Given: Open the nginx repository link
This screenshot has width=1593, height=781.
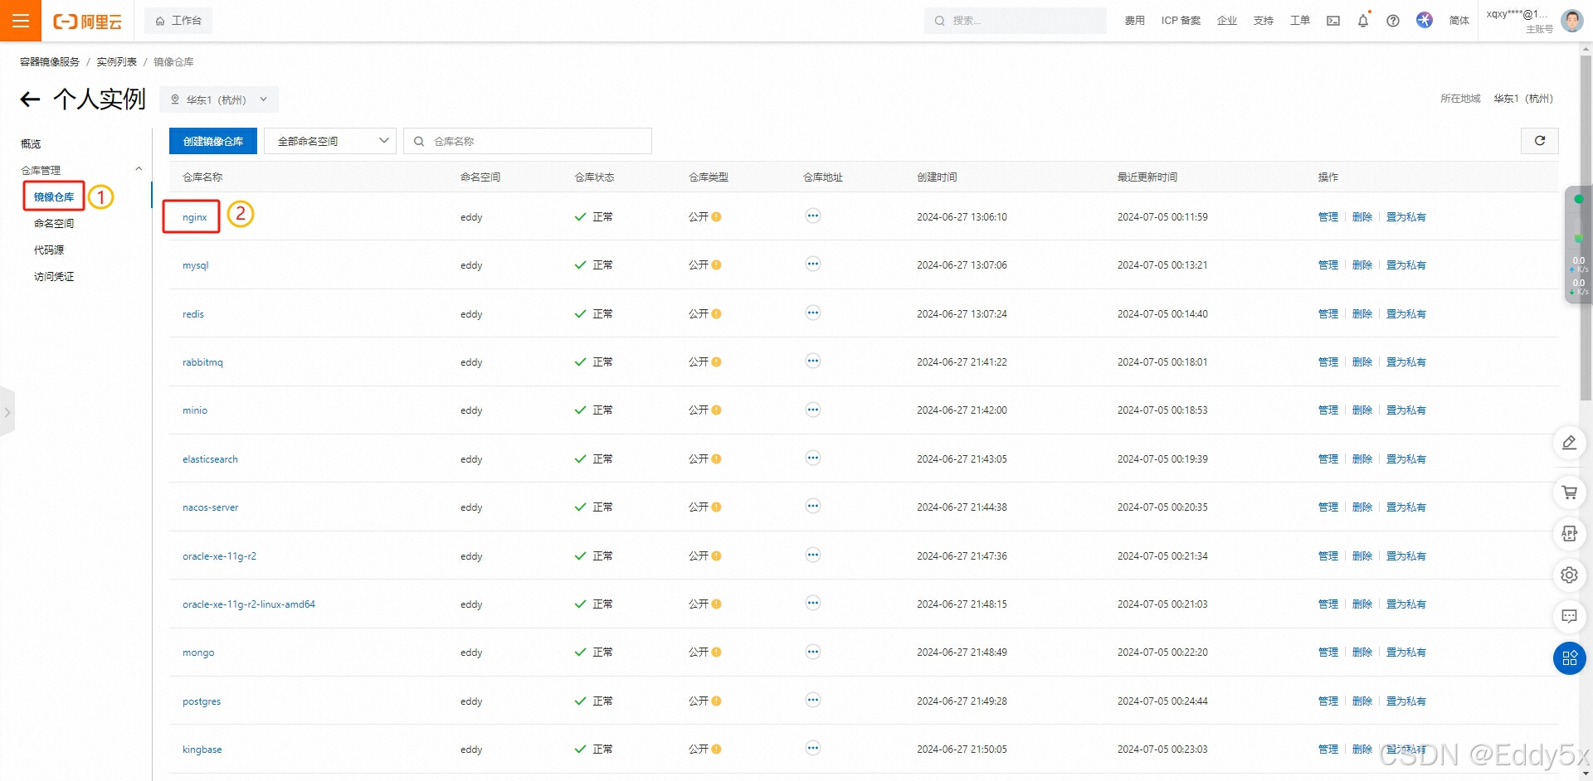Looking at the screenshot, I should point(195,217).
